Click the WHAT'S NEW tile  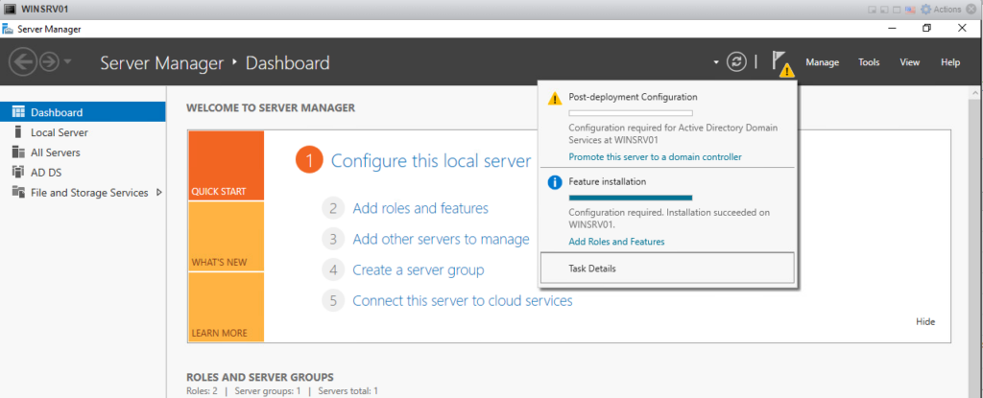click(226, 236)
